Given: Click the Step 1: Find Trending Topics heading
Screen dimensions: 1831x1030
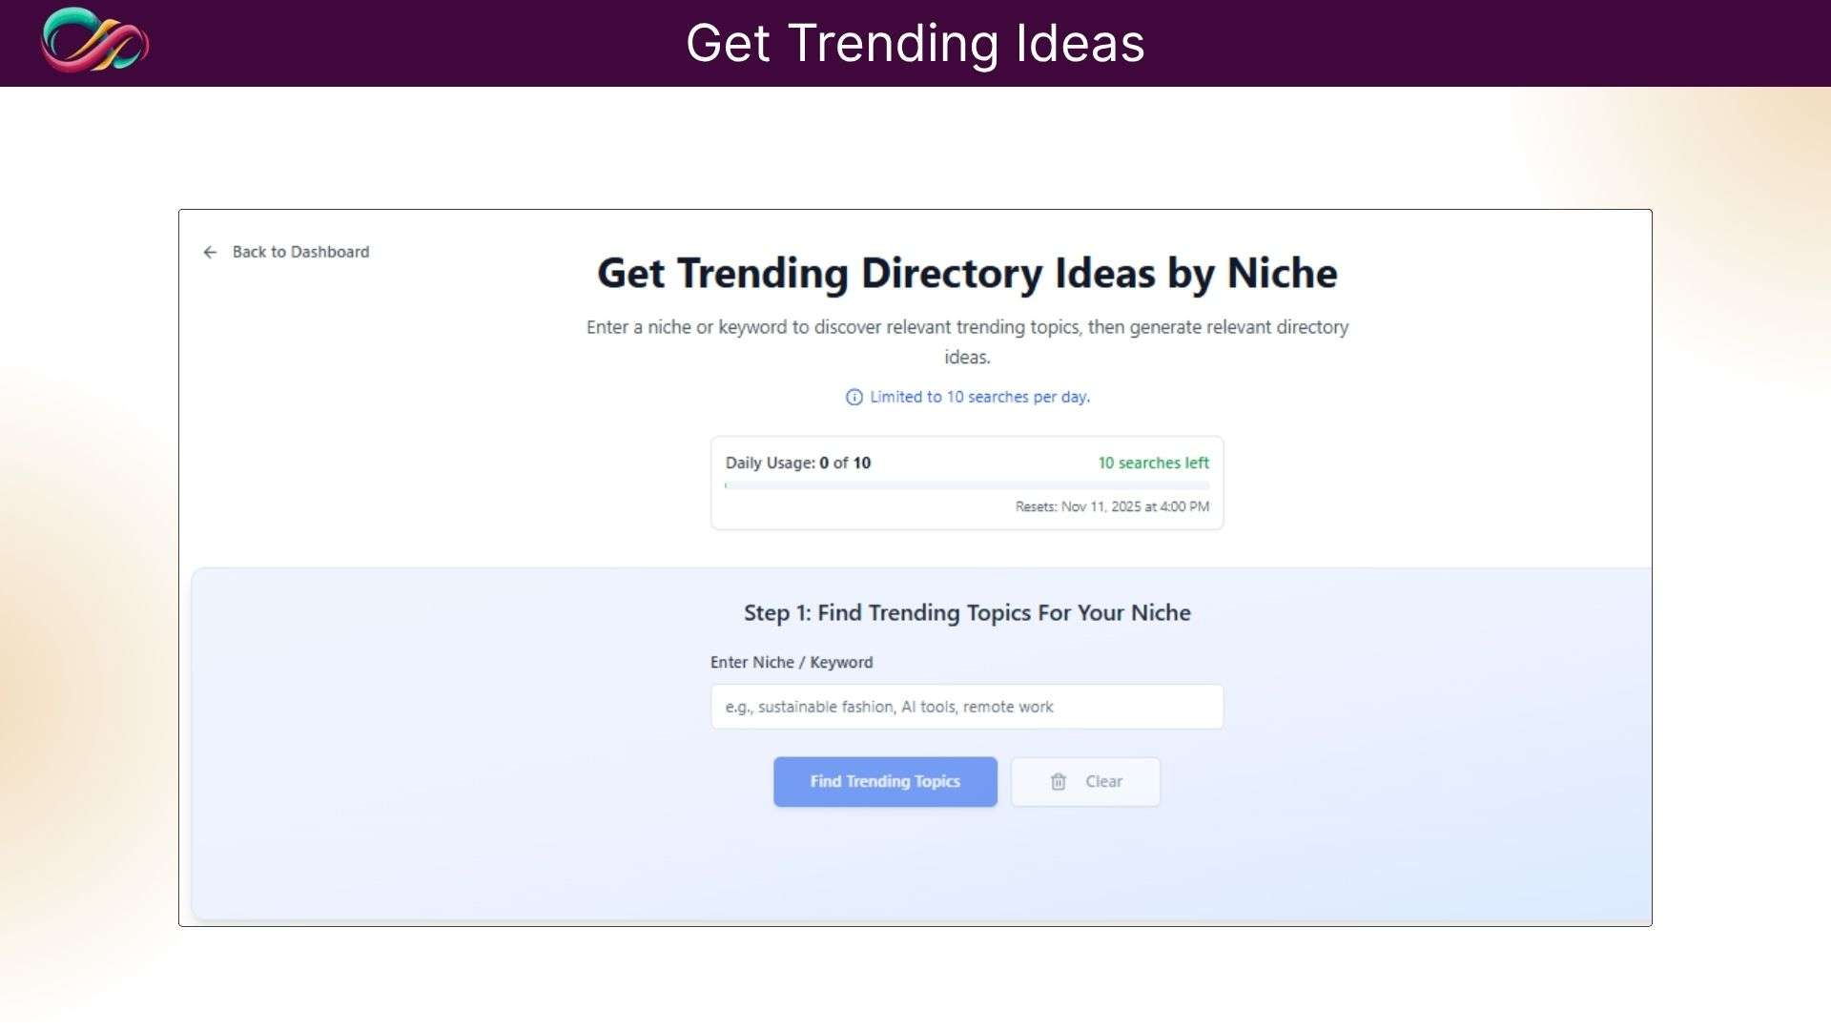Looking at the screenshot, I should click(967, 613).
